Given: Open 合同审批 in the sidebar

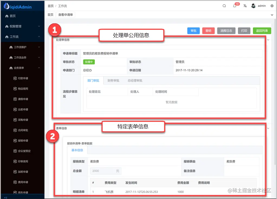Looking at the screenshot, I should click(23, 130).
